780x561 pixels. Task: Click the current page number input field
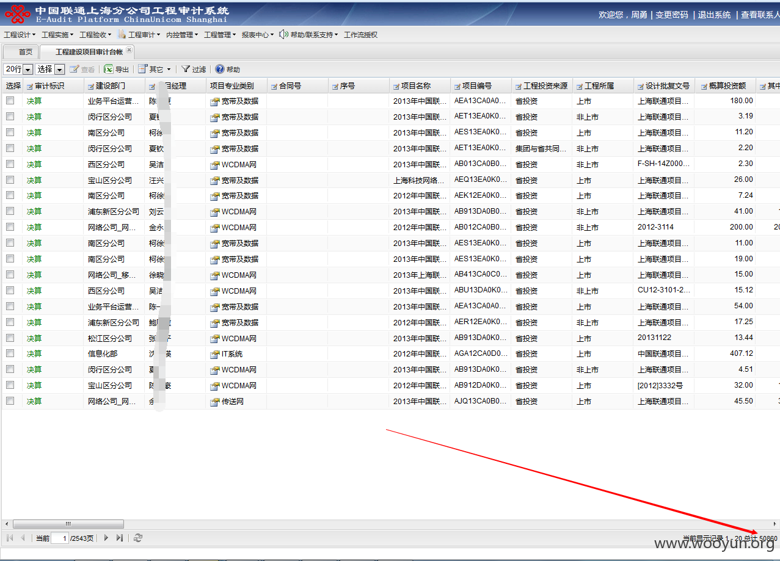[x=60, y=538]
